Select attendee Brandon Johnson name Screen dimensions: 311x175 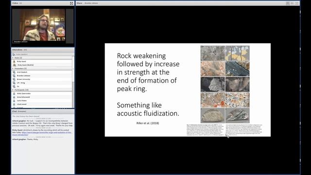point(24,76)
